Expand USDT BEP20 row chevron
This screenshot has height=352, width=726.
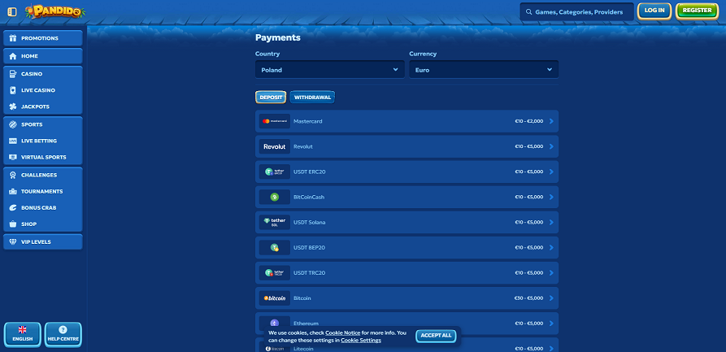point(551,247)
